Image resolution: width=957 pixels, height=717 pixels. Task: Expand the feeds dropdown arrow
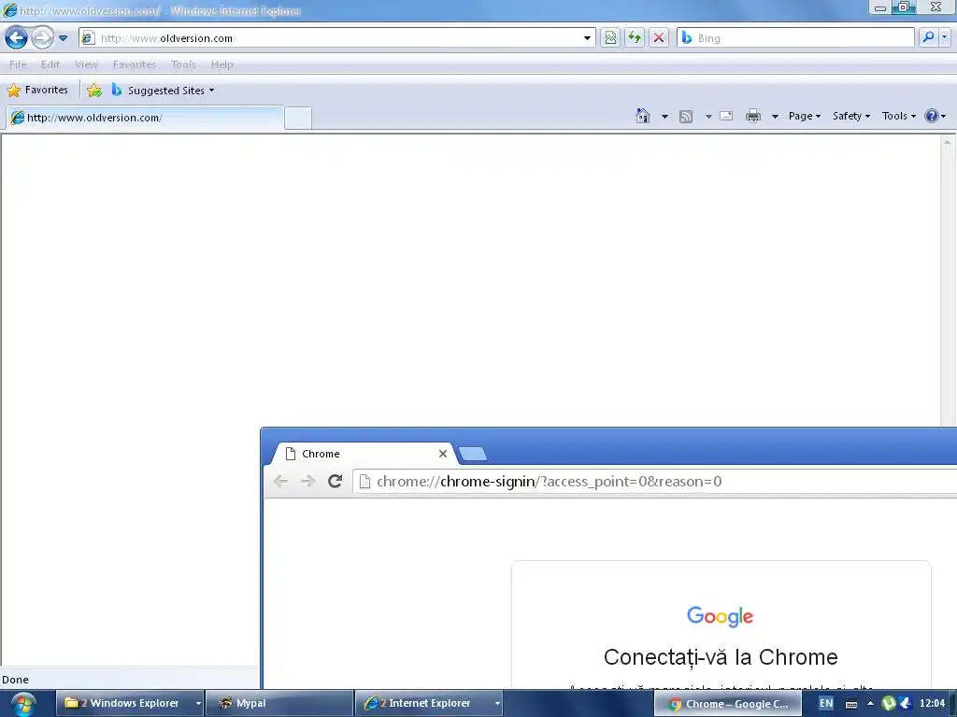click(708, 117)
